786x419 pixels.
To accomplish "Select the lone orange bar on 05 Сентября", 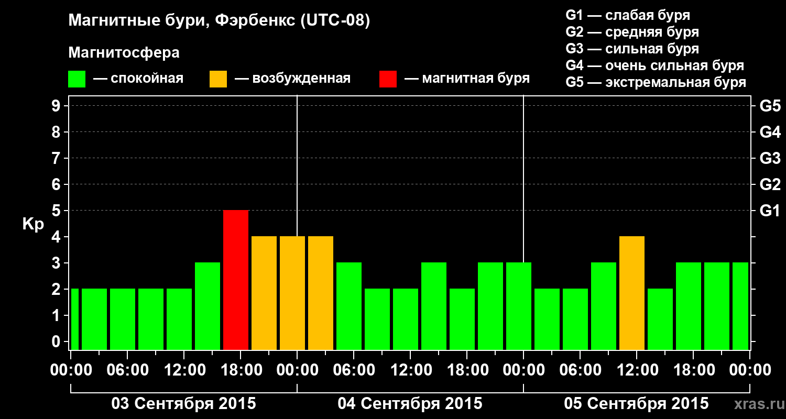I will click(632, 293).
